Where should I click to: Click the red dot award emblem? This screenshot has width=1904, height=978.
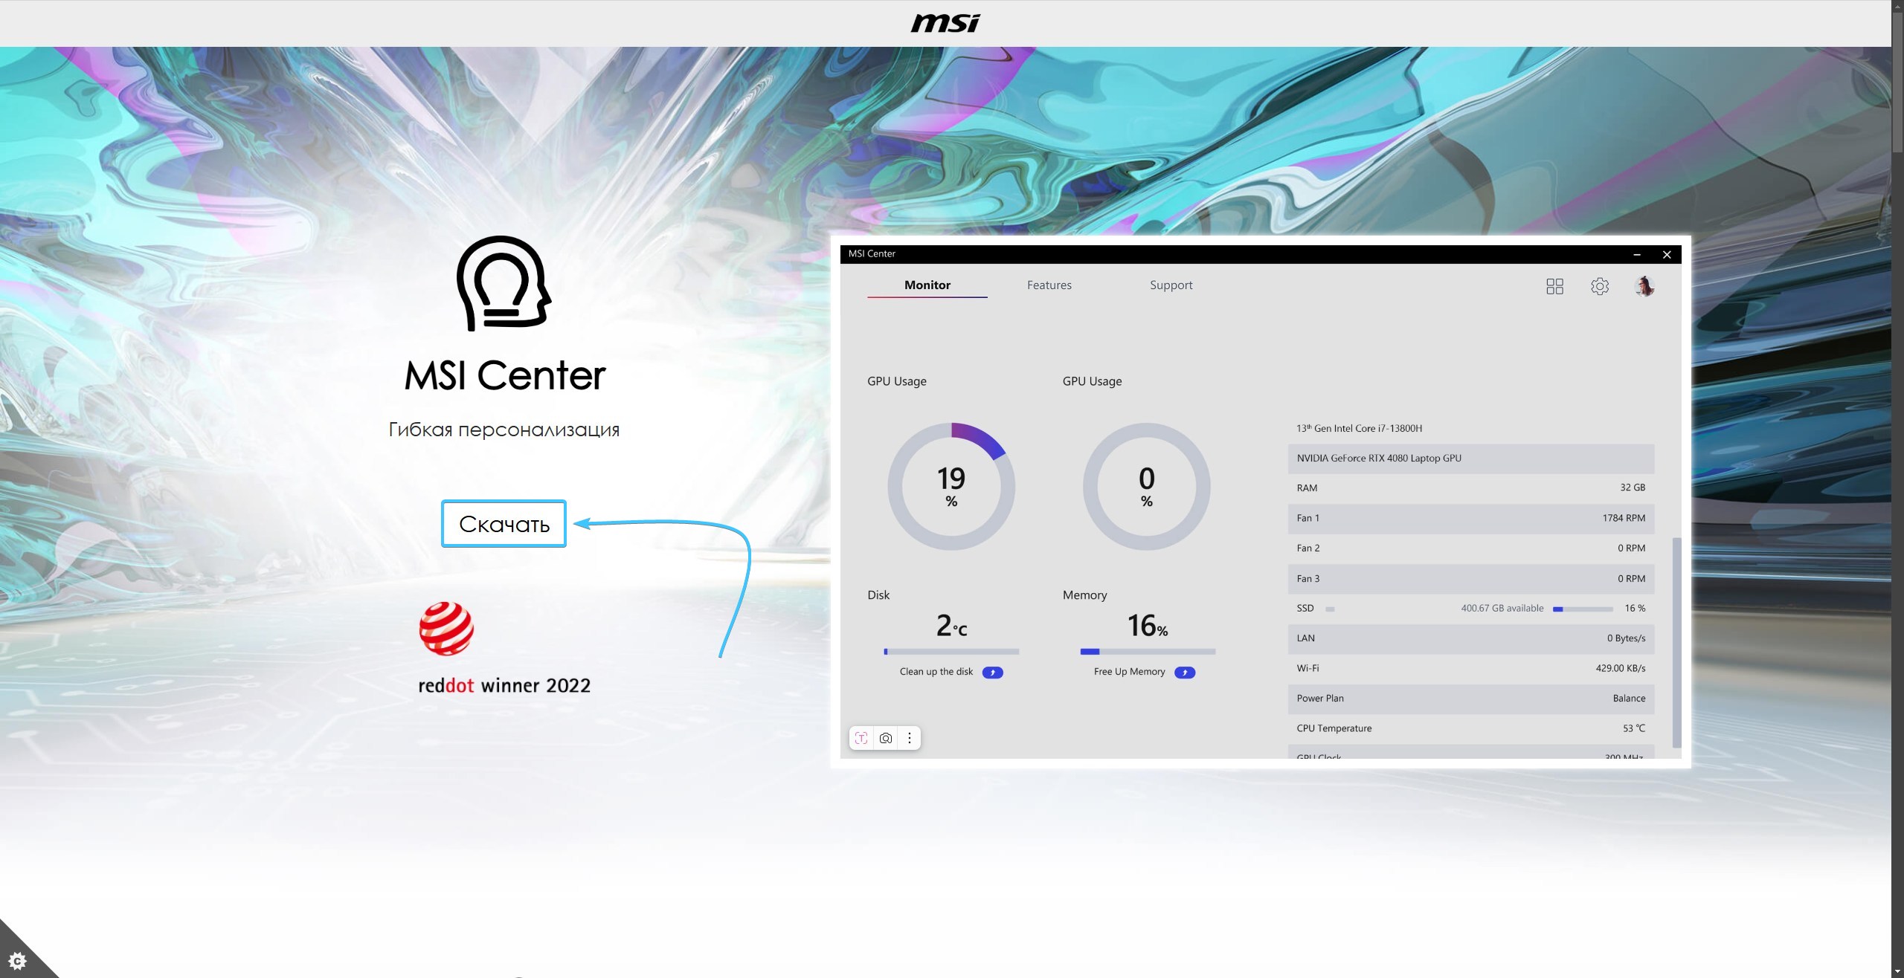tap(446, 629)
